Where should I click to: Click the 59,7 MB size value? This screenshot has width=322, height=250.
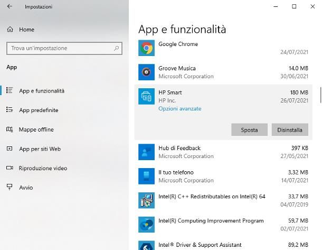point(298,220)
